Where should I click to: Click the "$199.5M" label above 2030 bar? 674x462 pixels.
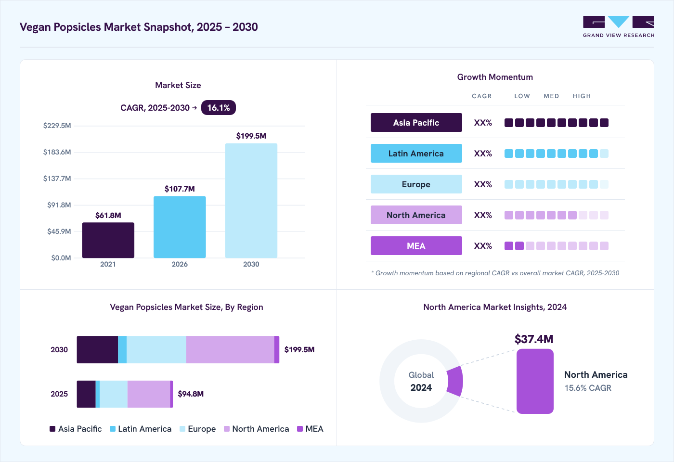(251, 136)
